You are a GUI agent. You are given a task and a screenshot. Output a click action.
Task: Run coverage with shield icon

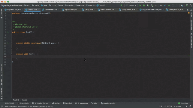(x=148, y=5)
